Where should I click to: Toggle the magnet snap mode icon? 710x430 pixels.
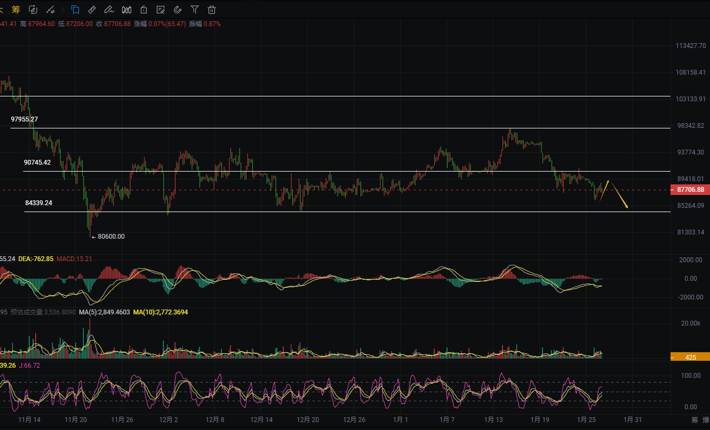click(x=178, y=9)
